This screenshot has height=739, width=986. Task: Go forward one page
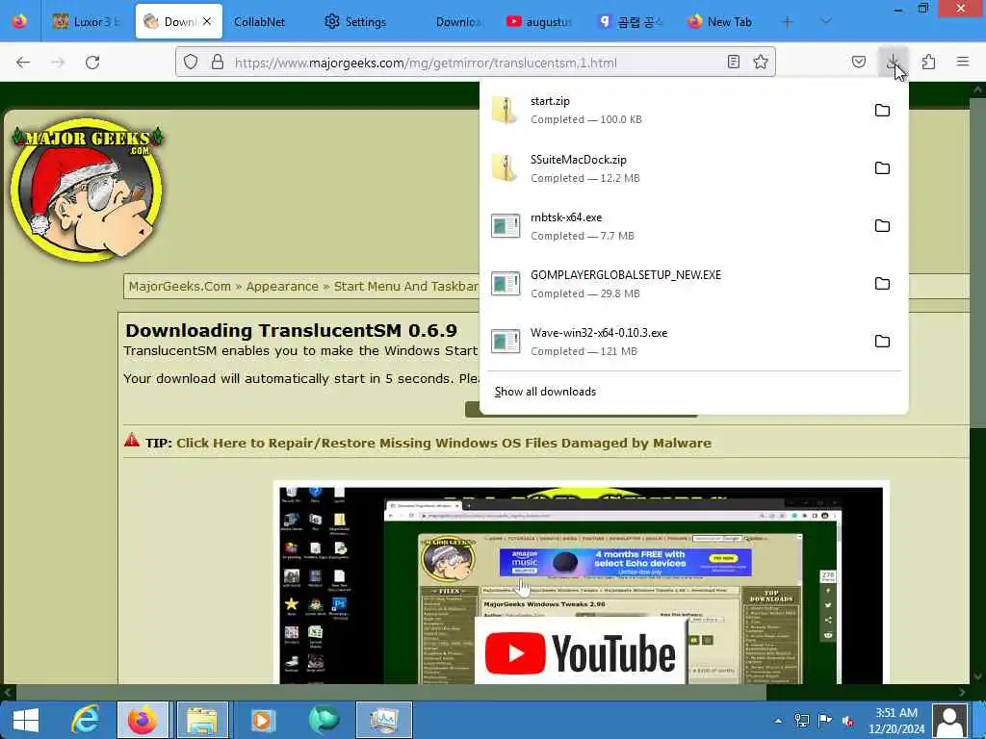58,63
